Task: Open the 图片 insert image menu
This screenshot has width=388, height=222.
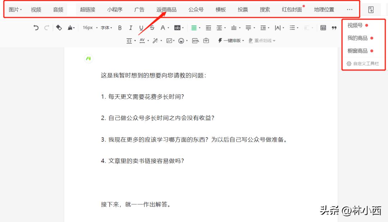Action: 14,9
